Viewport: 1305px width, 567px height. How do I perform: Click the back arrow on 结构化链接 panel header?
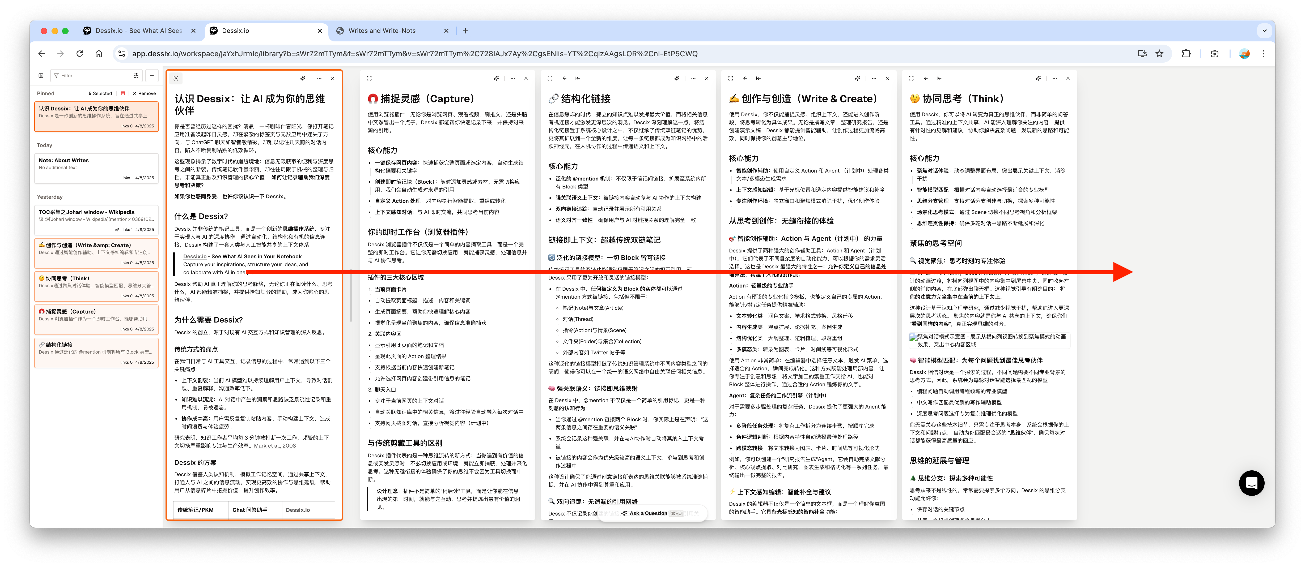point(564,78)
